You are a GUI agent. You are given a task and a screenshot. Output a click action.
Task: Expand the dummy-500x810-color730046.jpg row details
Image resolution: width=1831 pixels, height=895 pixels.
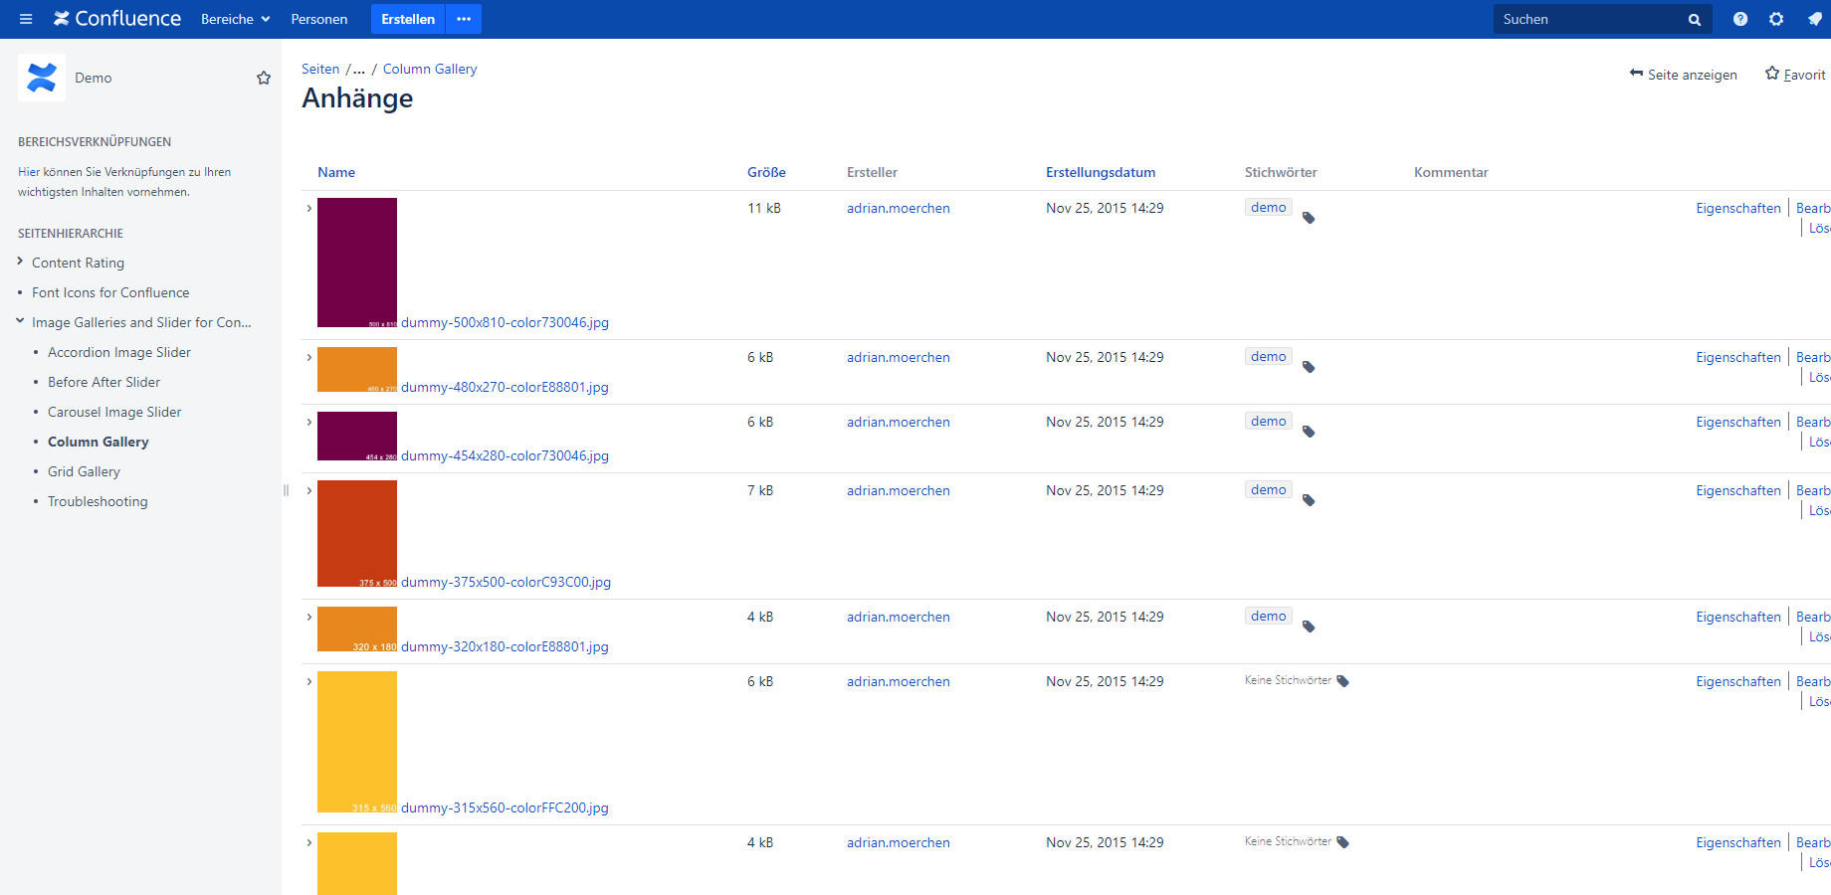click(x=309, y=209)
